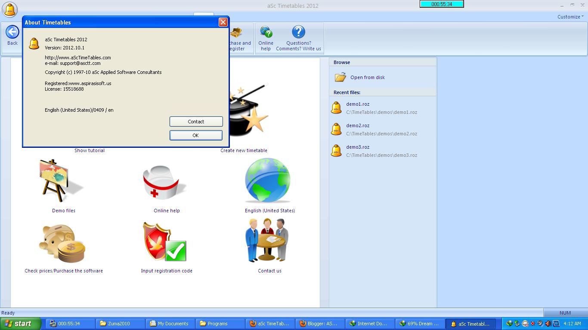Click Open from disk text
This screenshot has width=588, height=330.
click(368, 77)
